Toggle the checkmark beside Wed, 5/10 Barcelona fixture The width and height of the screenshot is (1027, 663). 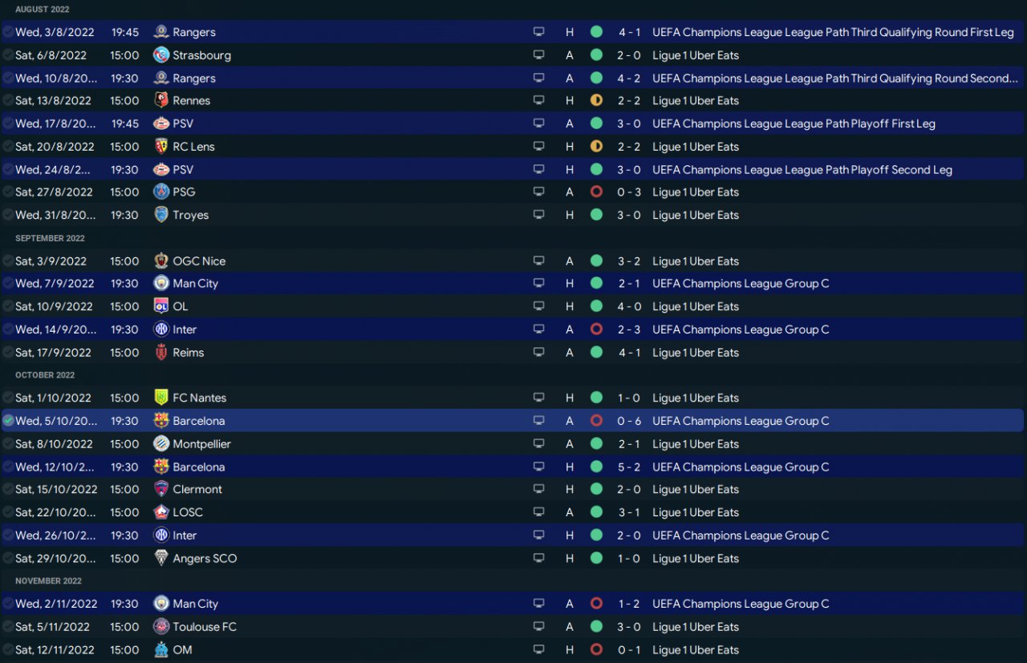[8, 421]
